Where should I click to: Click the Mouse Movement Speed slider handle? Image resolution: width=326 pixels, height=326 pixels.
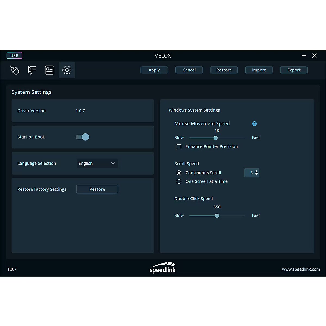click(x=215, y=138)
